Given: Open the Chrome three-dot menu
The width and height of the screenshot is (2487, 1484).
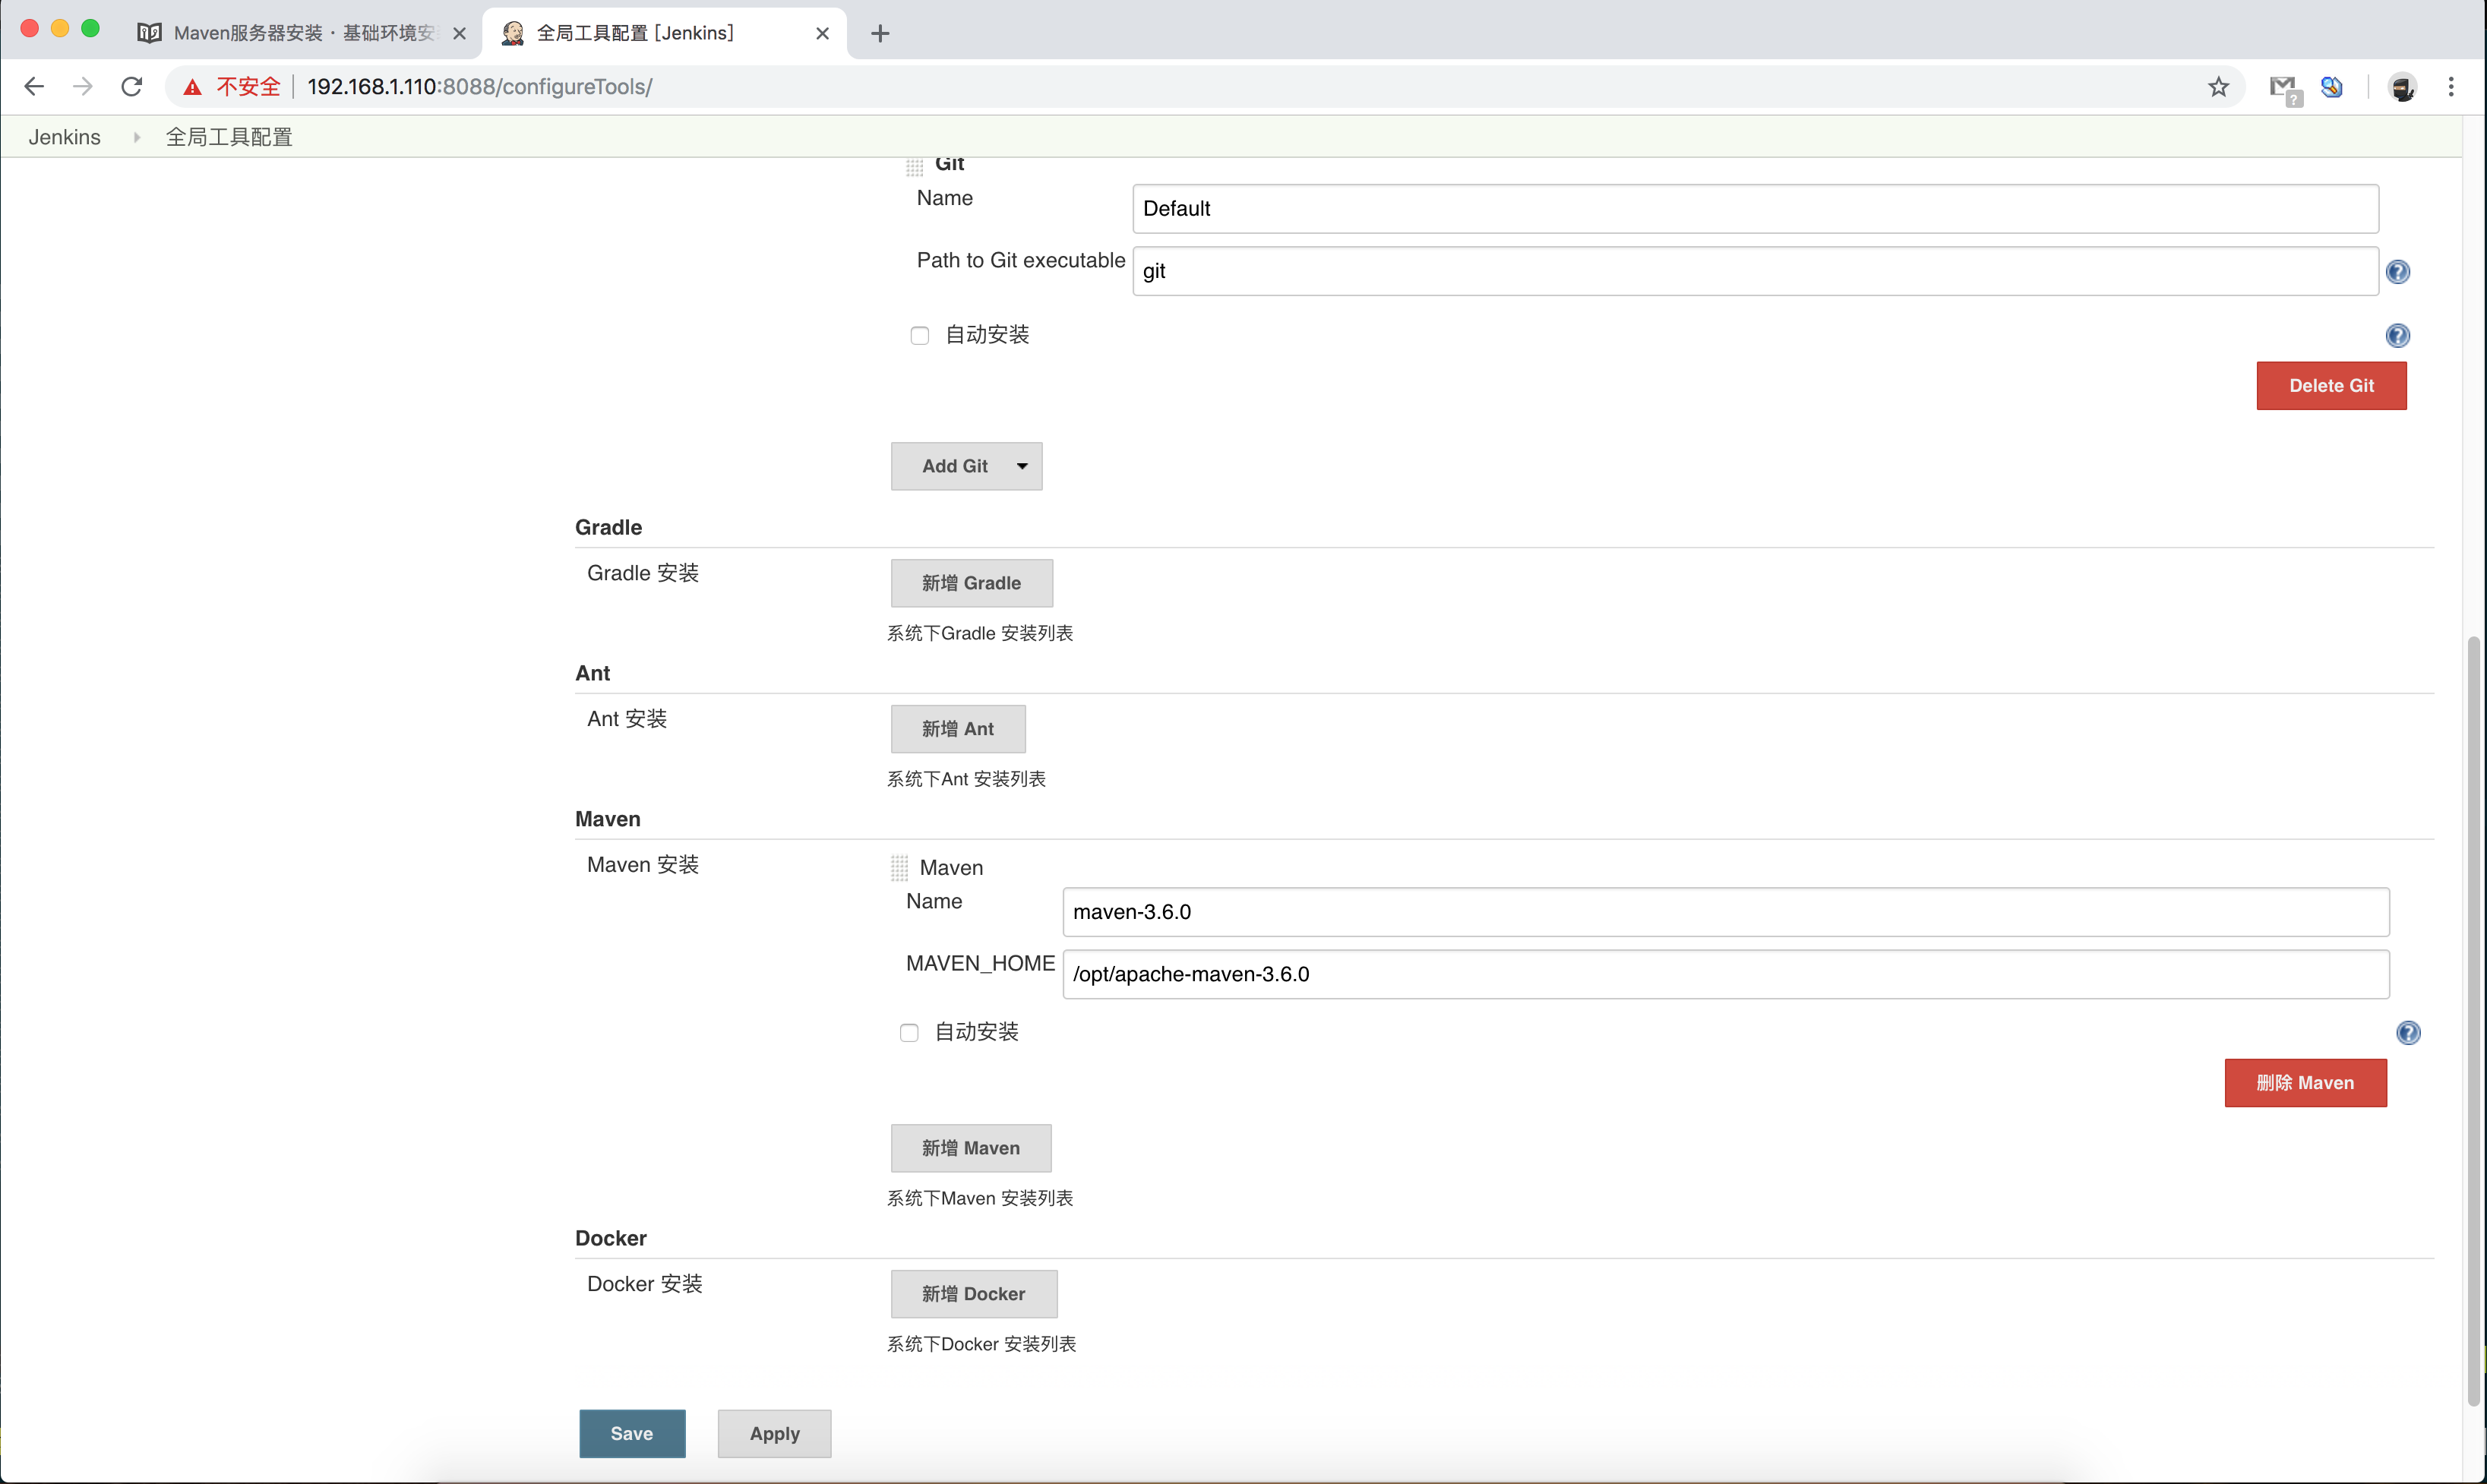Looking at the screenshot, I should click(x=2450, y=87).
